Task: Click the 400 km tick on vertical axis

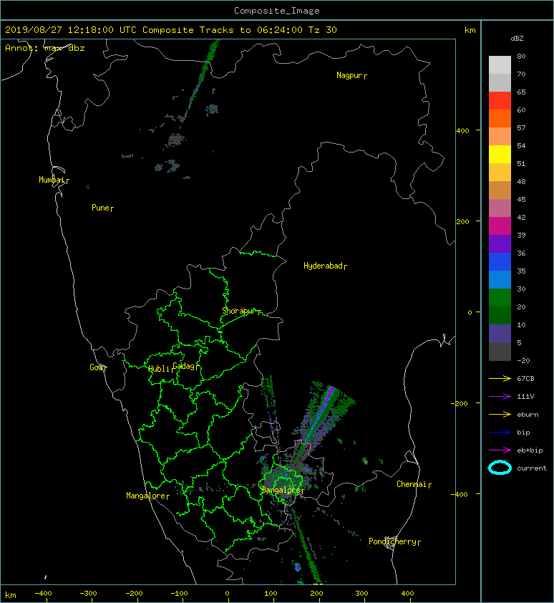Action: pos(463,131)
